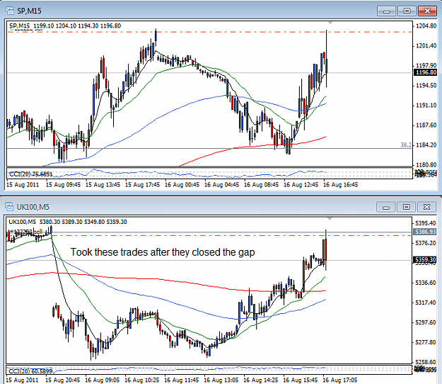Close the UK100,M5 chart window
Screen dimensions: 442x384
coord(426,207)
